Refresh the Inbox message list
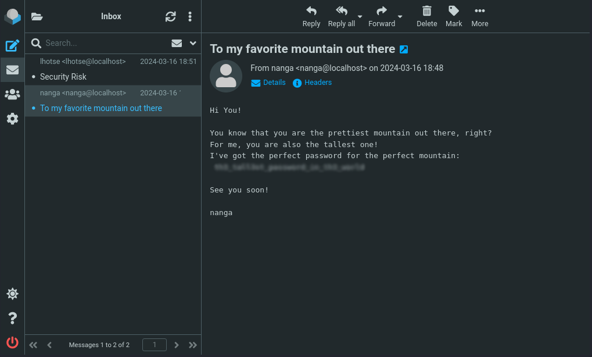Screen dimensions: 592x357 [x=170, y=17]
